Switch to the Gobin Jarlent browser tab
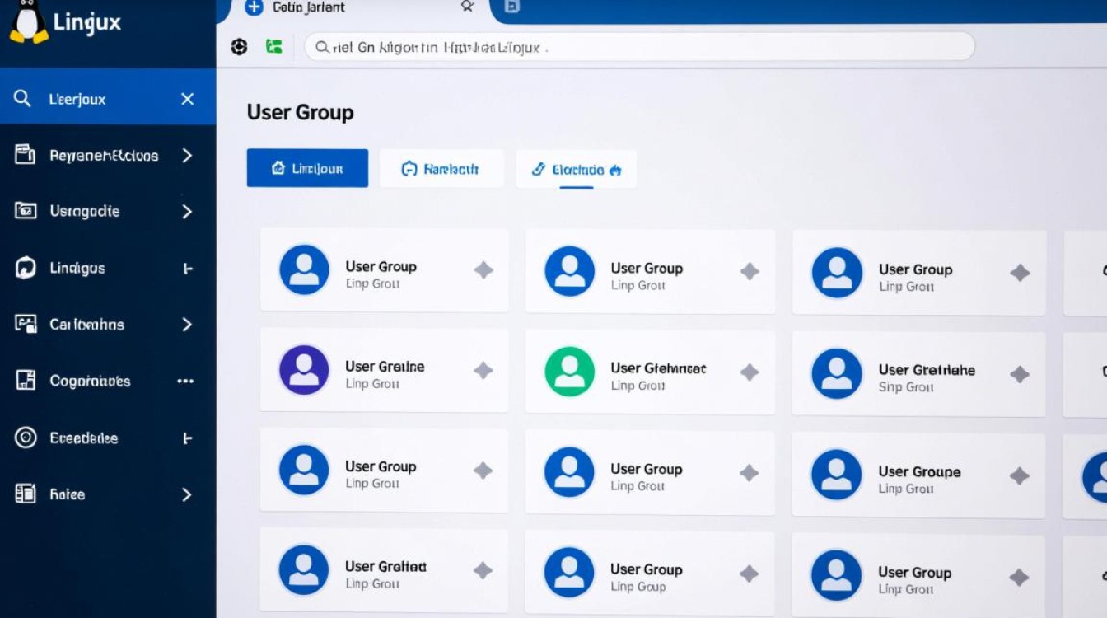This screenshot has height=618, width=1107. tap(309, 7)
